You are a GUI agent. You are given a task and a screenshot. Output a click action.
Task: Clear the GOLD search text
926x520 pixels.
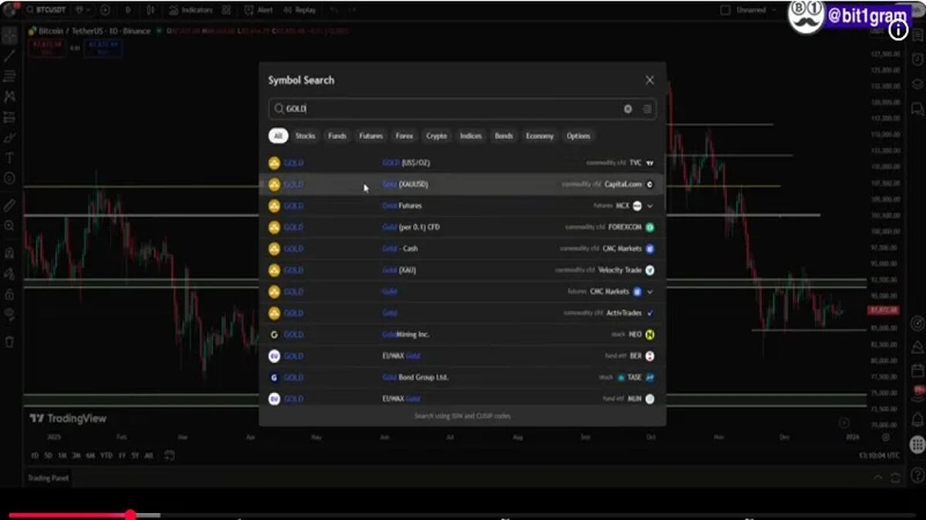(x=628, y=109)
